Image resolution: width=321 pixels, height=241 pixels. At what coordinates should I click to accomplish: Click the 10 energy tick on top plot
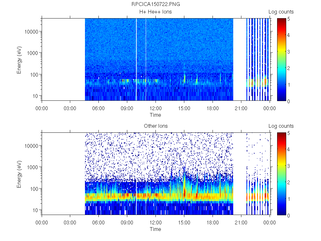pyautogui.click(x=35, y=96)
